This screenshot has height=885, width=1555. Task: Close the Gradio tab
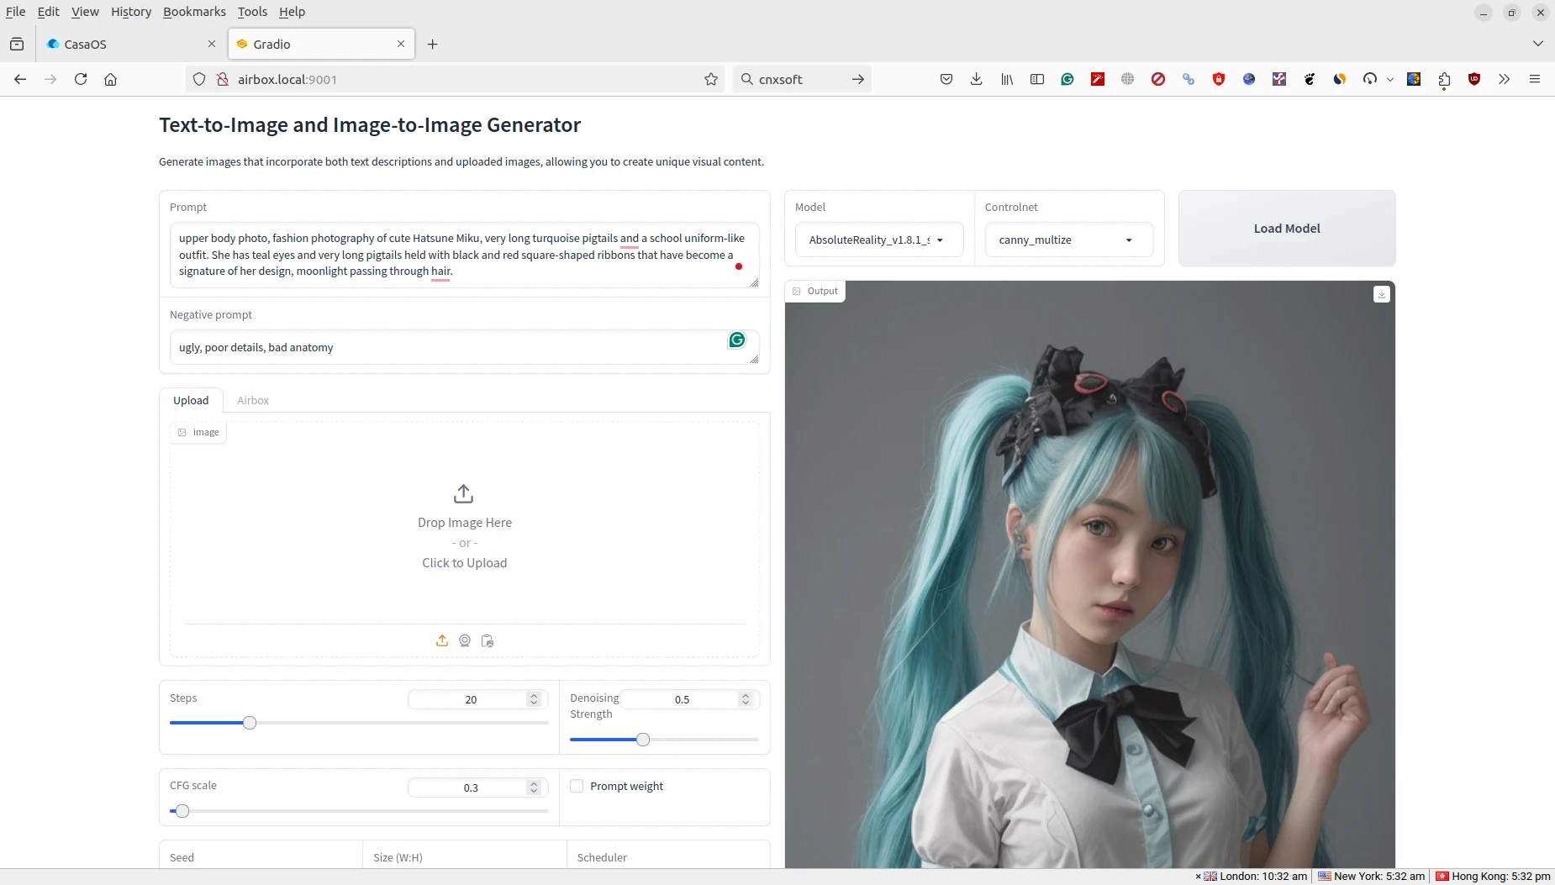[401, 44]
